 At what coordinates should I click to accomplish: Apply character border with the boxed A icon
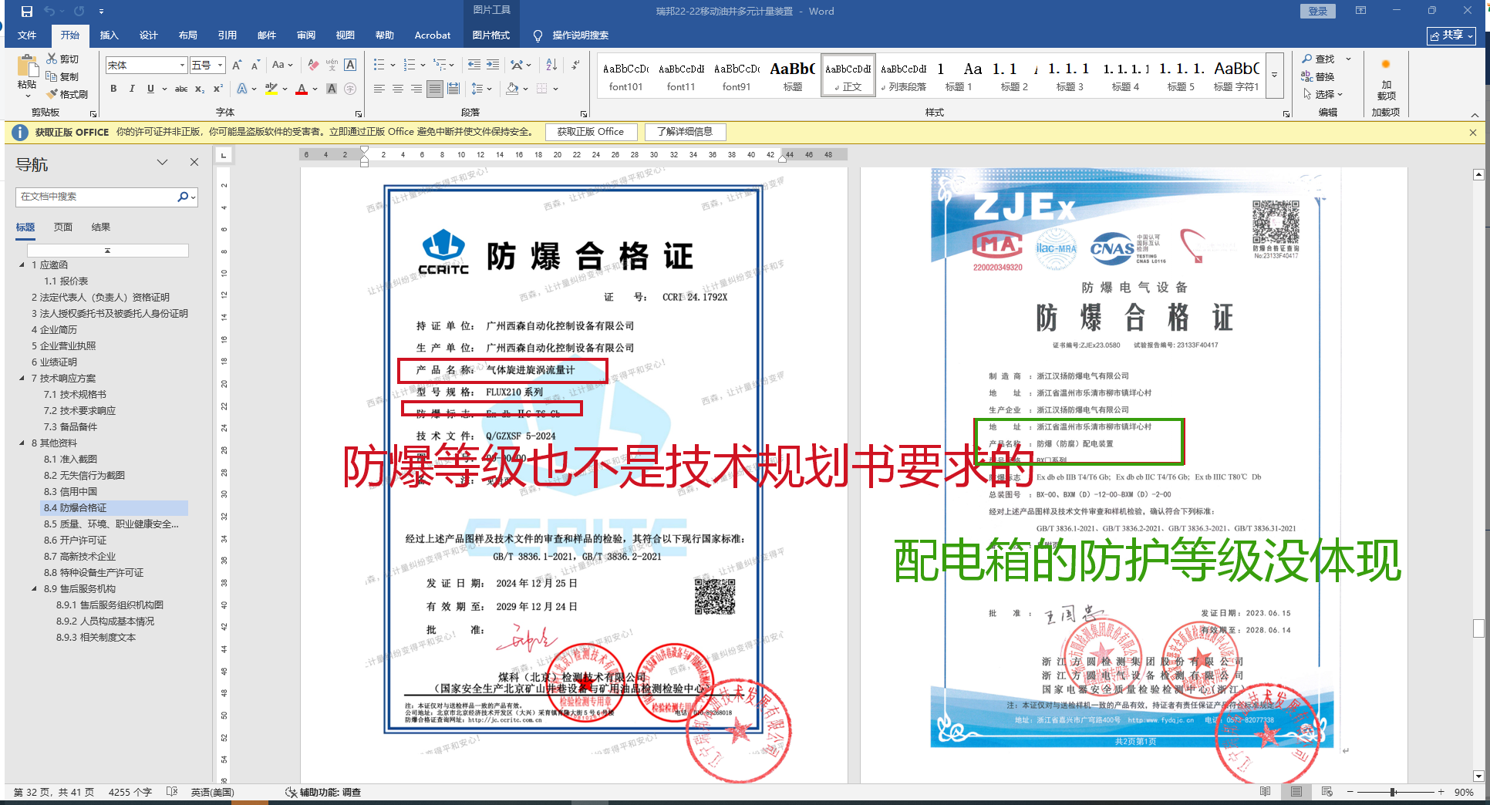[x=350, y=66]
